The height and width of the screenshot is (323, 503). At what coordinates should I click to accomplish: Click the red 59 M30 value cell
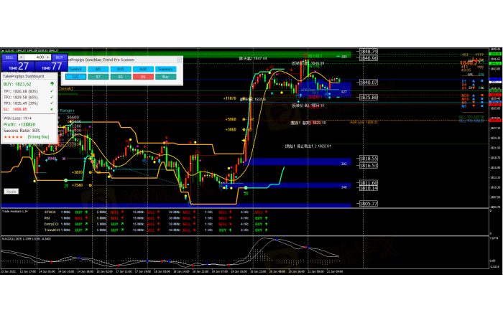coord(142,75)
